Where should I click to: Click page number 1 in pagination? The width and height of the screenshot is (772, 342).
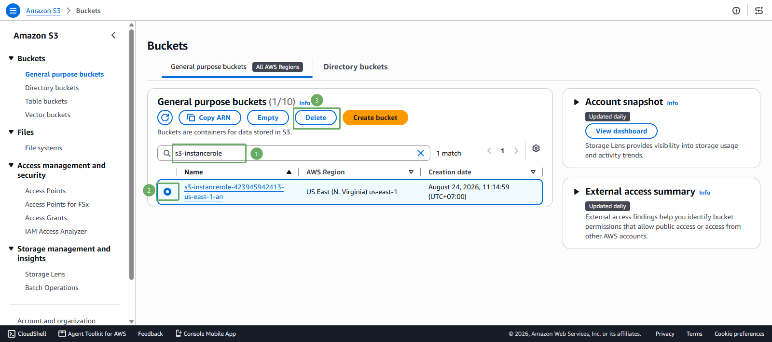pyautogui.click(x=502, y=151)
